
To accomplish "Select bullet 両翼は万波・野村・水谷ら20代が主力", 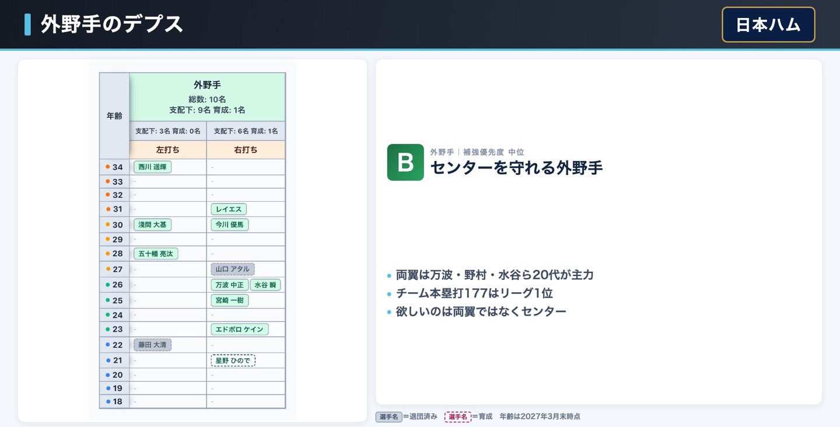I will tap(495, 275).
